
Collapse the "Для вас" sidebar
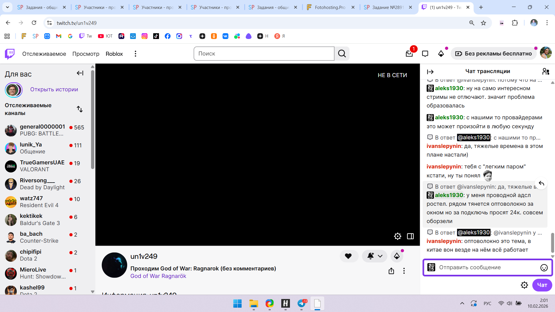tap(80, 73)
